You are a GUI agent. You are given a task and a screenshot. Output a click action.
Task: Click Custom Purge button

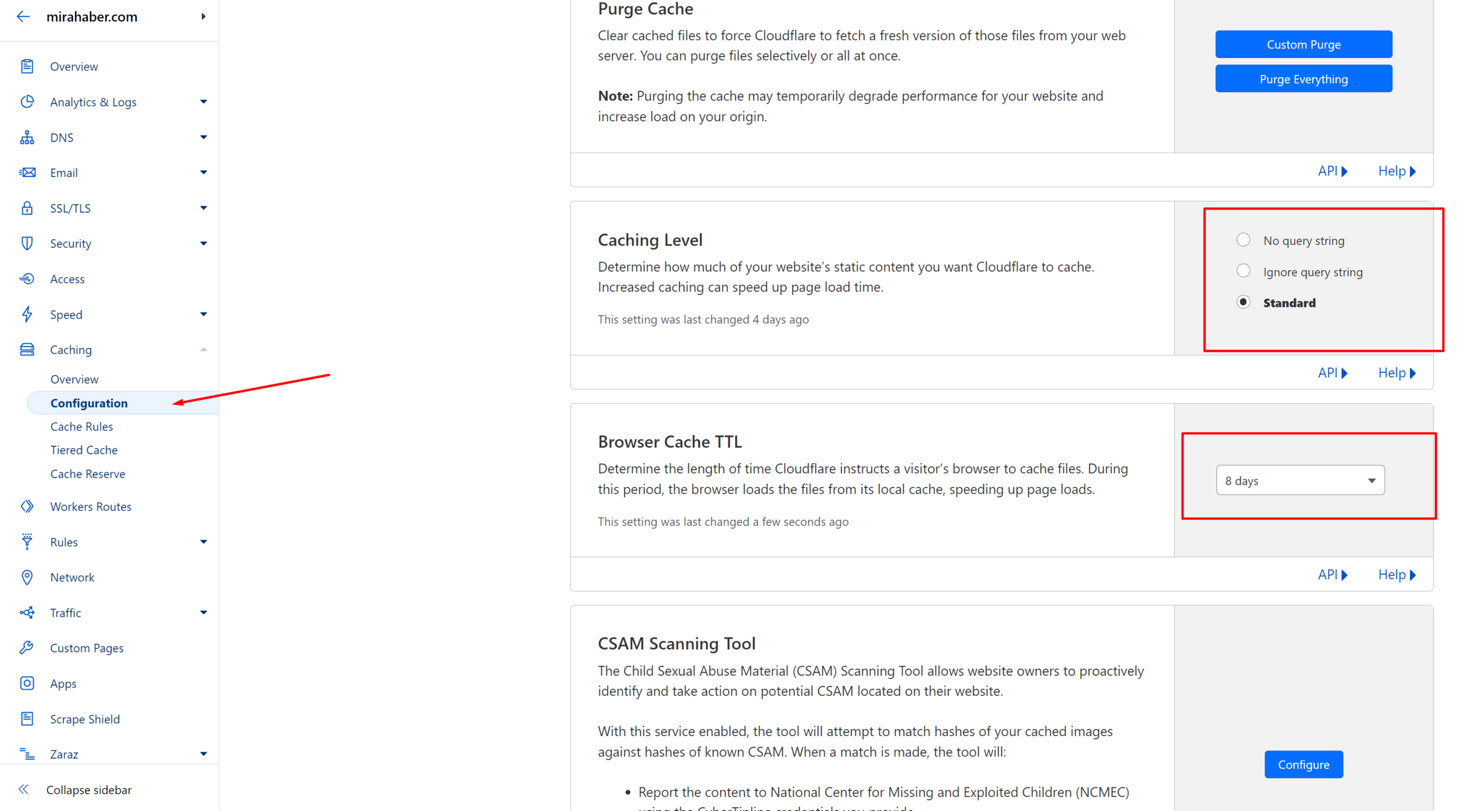(1302, 44)
